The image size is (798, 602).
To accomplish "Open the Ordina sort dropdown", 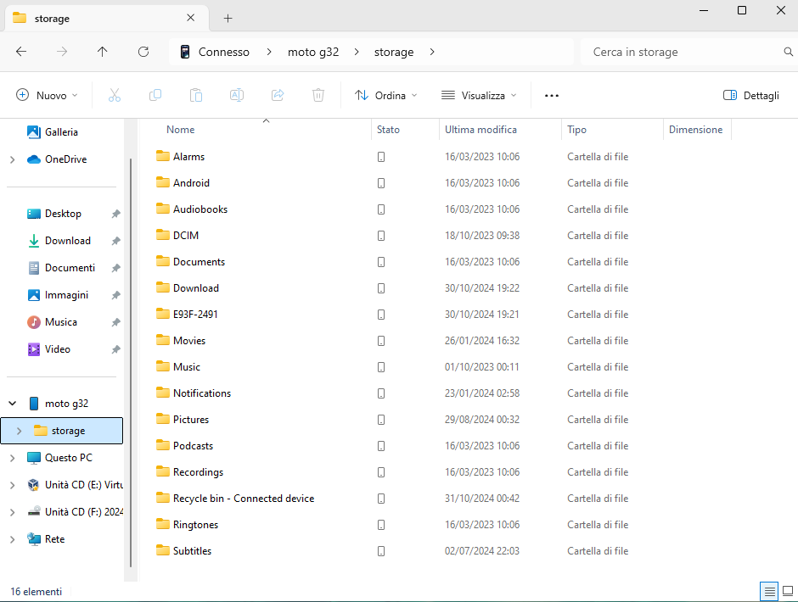I will point(385,96).
